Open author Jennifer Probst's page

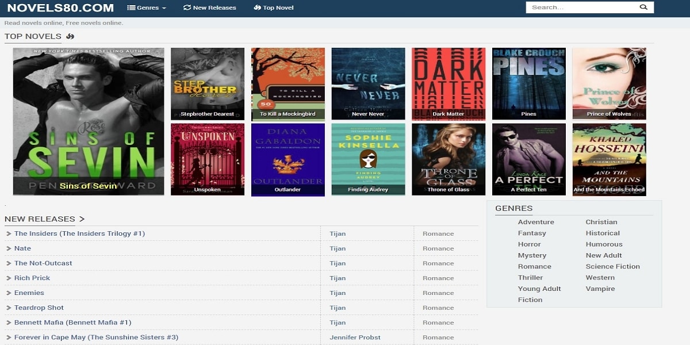[x=355, y=338]
